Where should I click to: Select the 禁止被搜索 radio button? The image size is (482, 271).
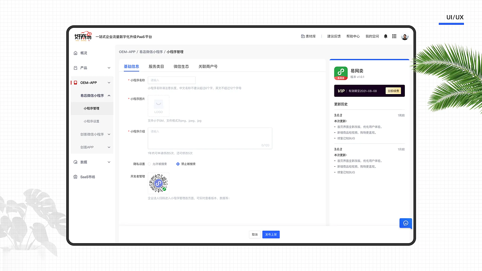point(178,164)
